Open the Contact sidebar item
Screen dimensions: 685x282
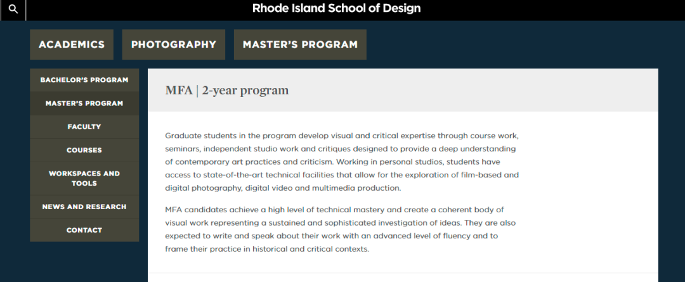point(84,230)
